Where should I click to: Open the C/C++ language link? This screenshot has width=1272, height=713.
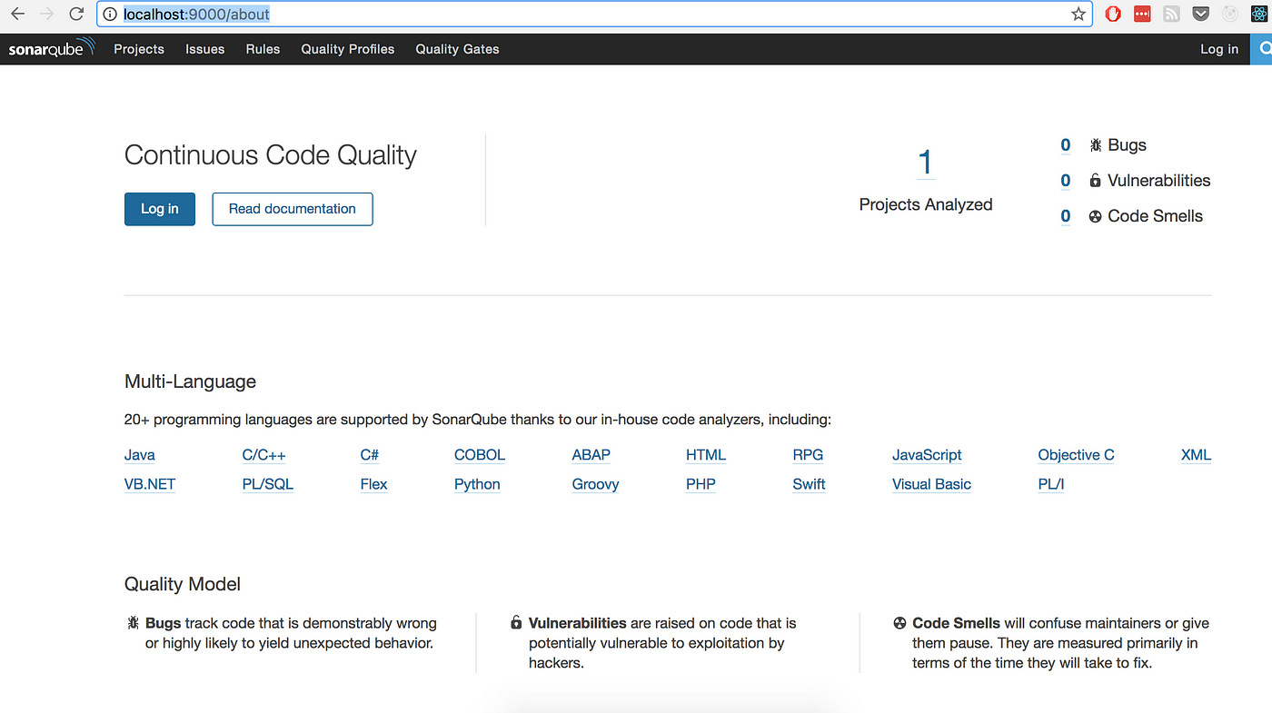point(264,455)
